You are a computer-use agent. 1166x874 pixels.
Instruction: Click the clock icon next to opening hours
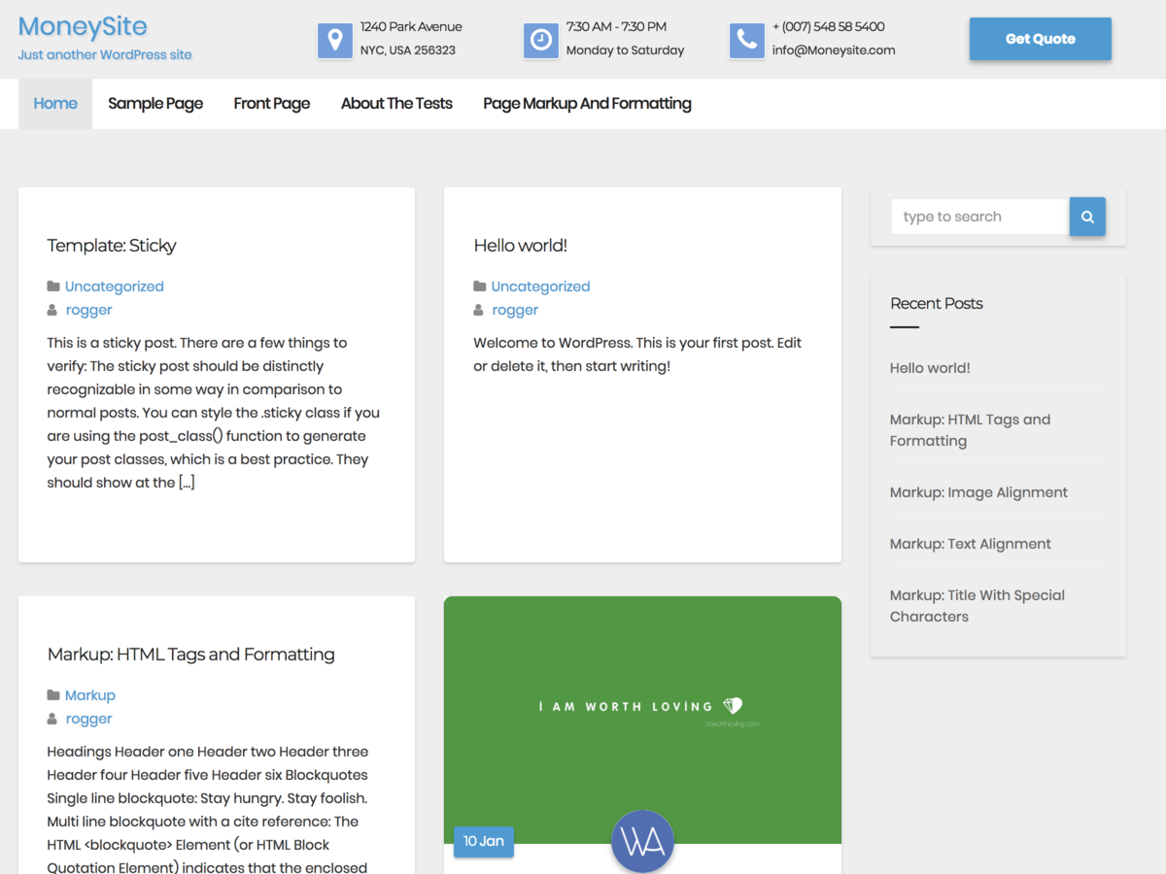point(541,40)
